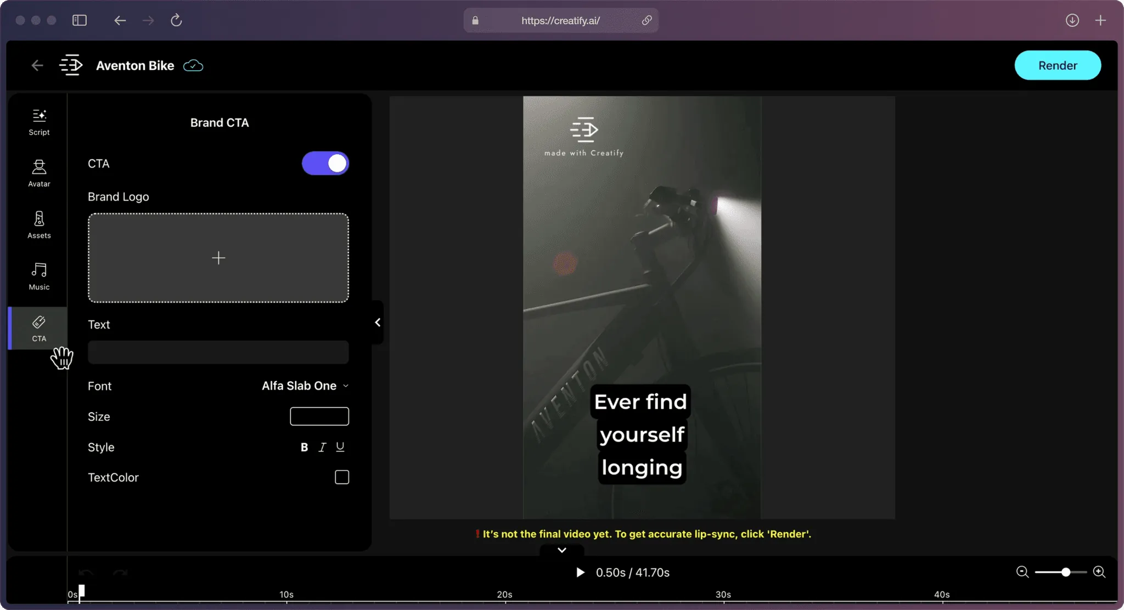This screenshot has width=1124, height=610.
Task: Click the 30s mark on the timeline
Action: [723, 595]
